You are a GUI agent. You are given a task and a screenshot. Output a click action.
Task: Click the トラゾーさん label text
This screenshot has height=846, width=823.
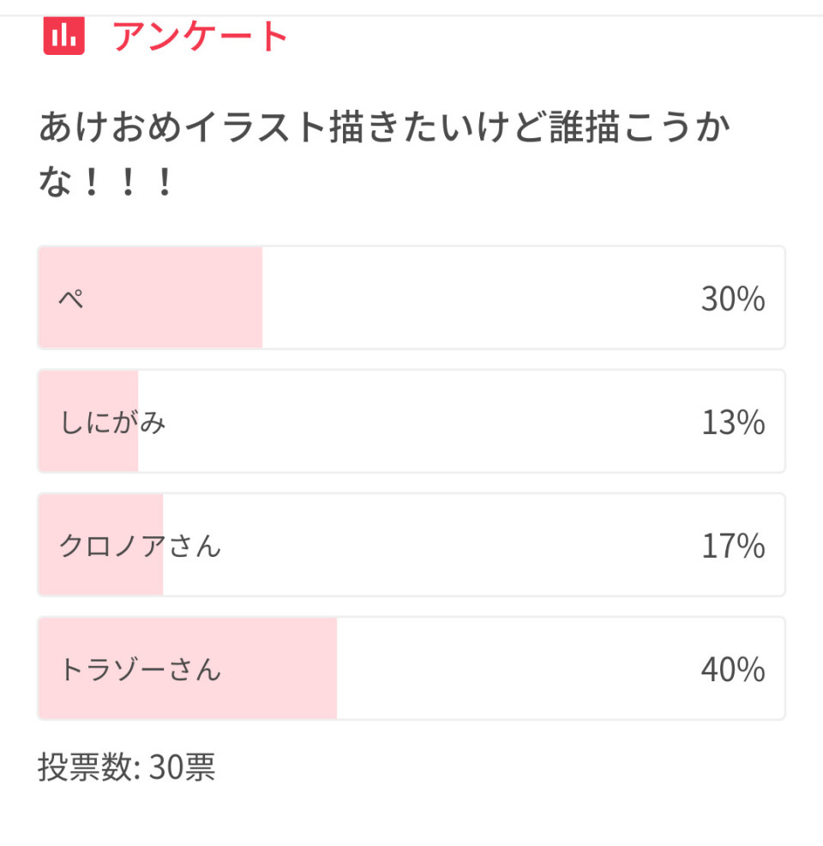pos(140,669)
